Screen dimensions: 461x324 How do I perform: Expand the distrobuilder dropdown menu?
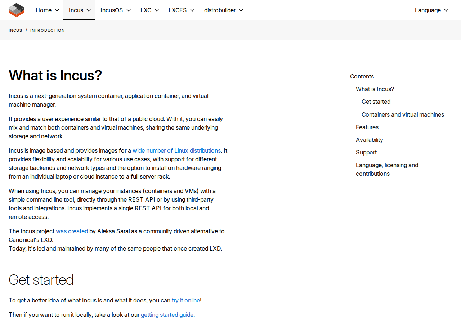coord(224,10)
